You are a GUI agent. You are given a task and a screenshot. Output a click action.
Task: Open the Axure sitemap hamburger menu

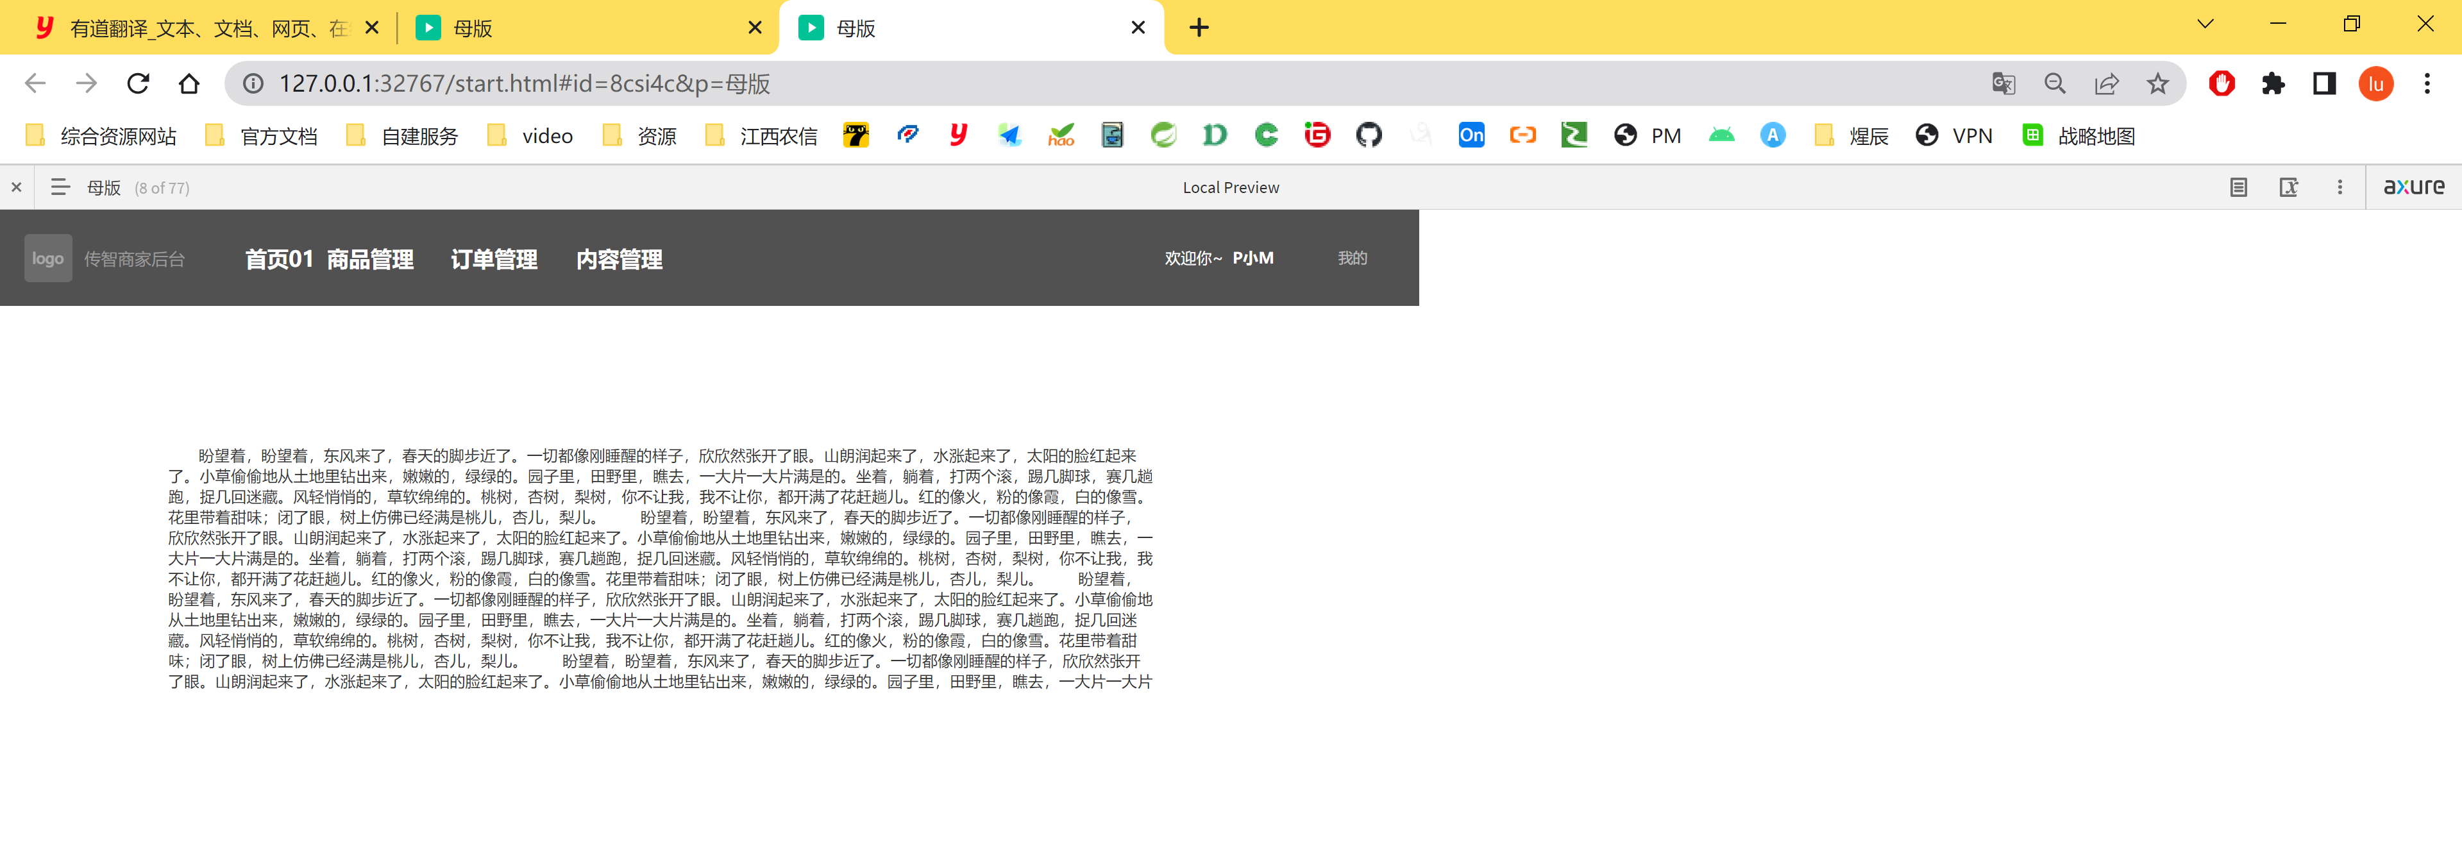pyautogui.click(x=60, y=187)
